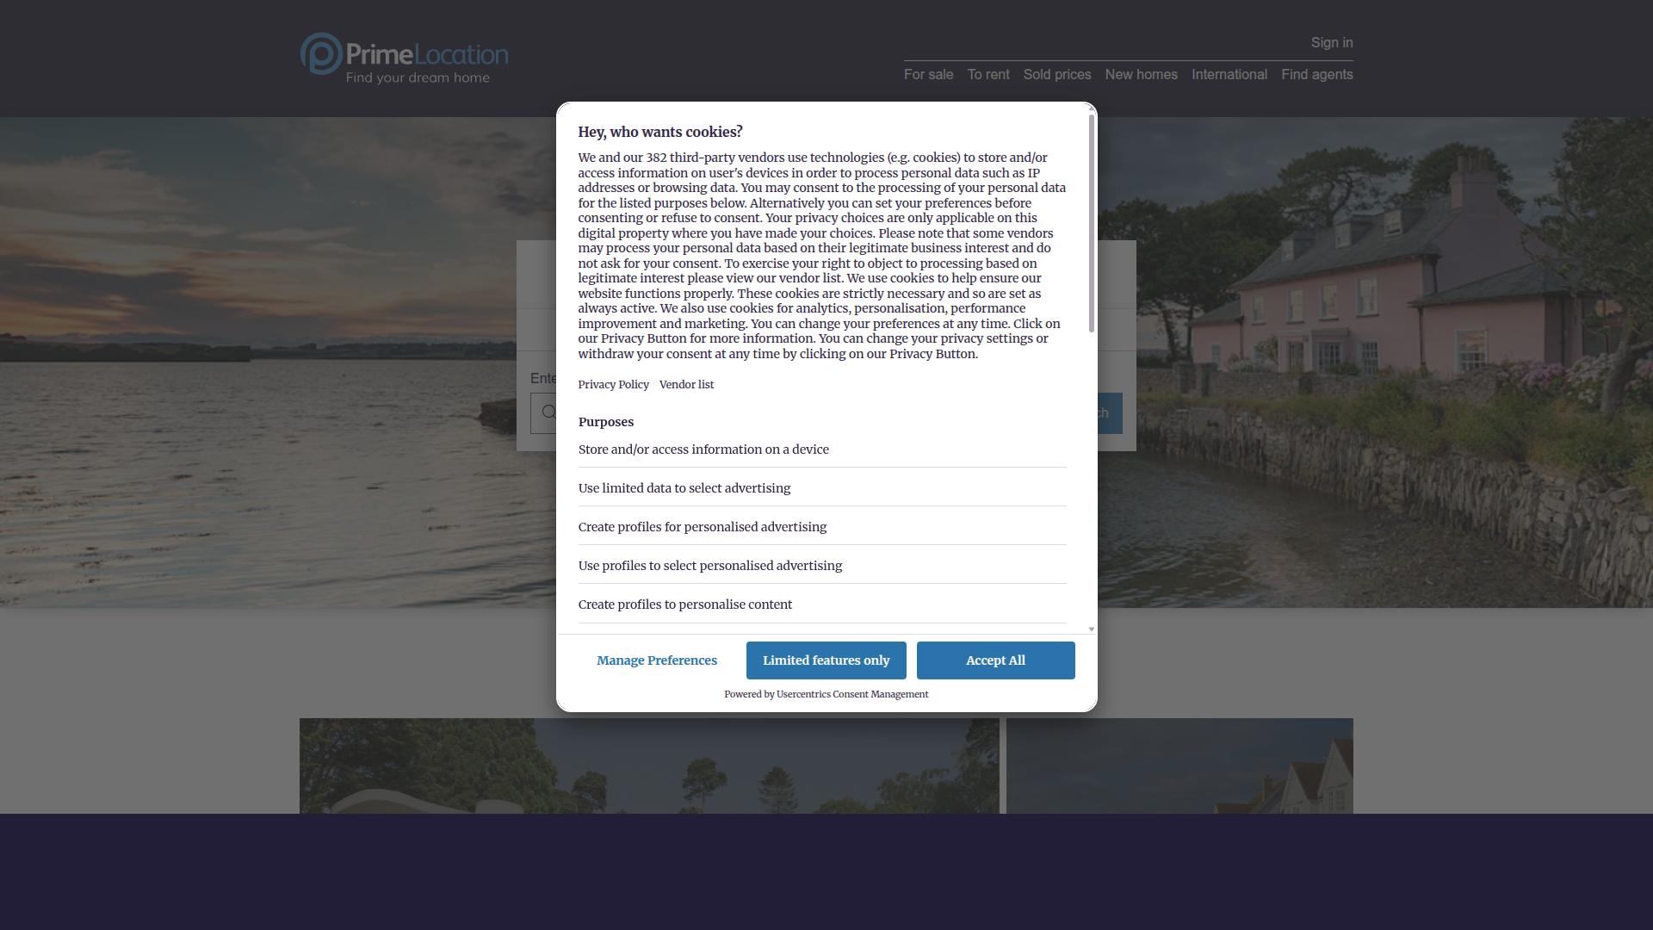Click the scrollbar down arrow in dialog

[x=1092, y=629]
